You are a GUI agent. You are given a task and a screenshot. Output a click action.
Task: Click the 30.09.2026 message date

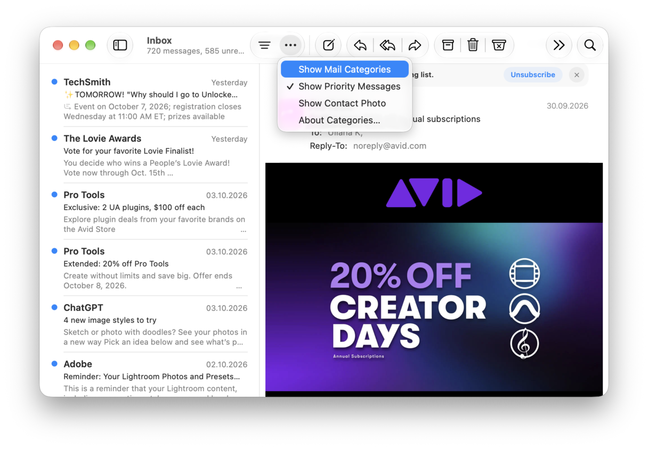tap(567, 106)
